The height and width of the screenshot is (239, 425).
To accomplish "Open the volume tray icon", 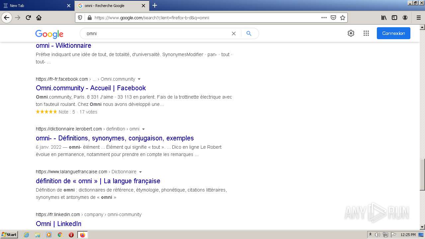I will tap(378, 235).
